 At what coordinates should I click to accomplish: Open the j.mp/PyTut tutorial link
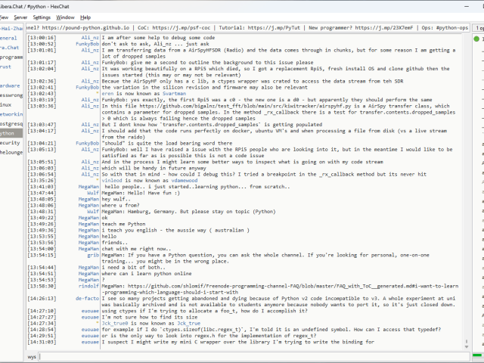click(274, 27)
